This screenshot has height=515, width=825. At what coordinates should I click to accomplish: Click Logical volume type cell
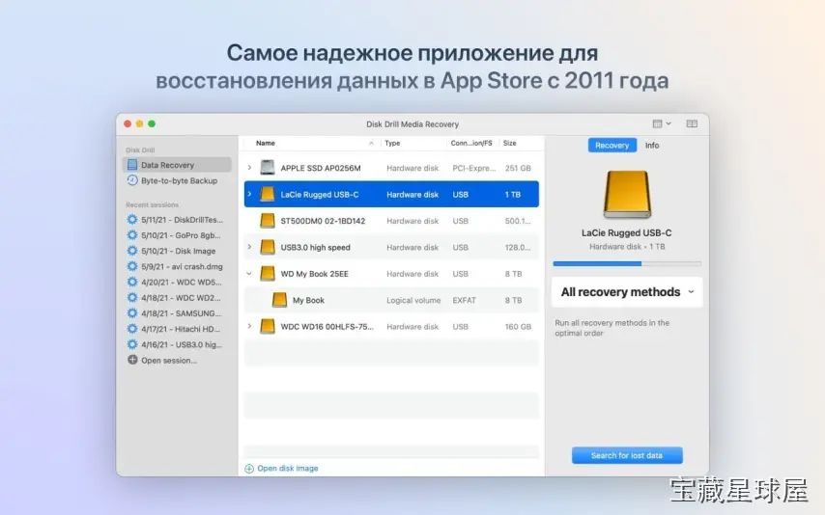tap(413, 300)
